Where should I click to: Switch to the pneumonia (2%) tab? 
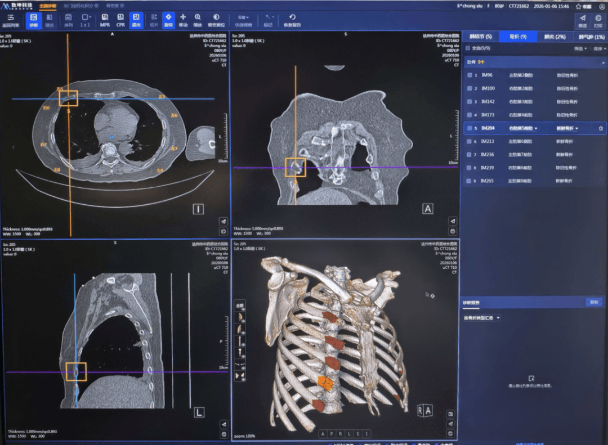[x=555, y=37]
